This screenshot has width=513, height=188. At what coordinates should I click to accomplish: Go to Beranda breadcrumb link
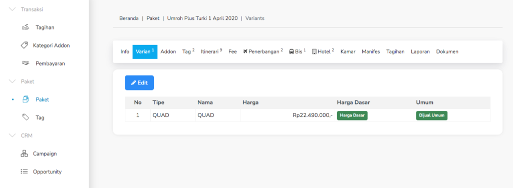(129, 18)
